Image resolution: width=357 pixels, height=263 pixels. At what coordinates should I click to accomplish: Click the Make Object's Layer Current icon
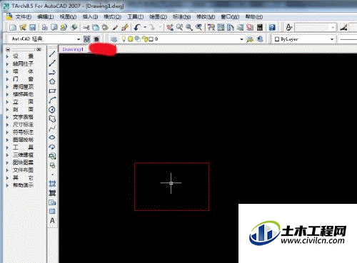click(x=250, y=39)
